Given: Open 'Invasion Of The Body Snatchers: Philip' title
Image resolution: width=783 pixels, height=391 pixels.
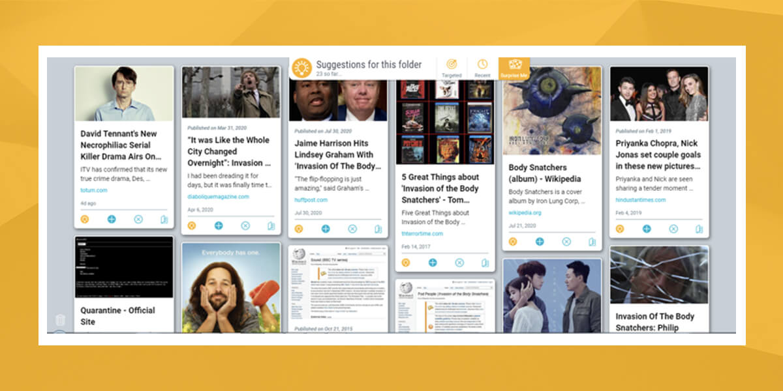Looking at the screenshot, I should click(654, 322).
